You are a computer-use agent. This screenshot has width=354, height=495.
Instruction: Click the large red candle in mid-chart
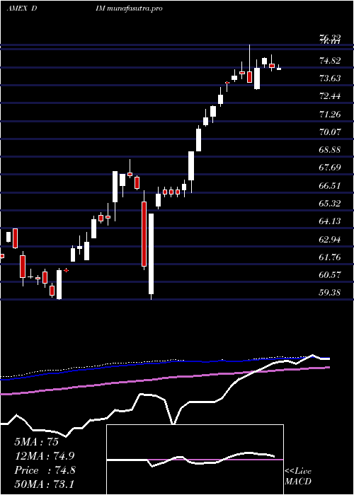[x=144, y=230]
